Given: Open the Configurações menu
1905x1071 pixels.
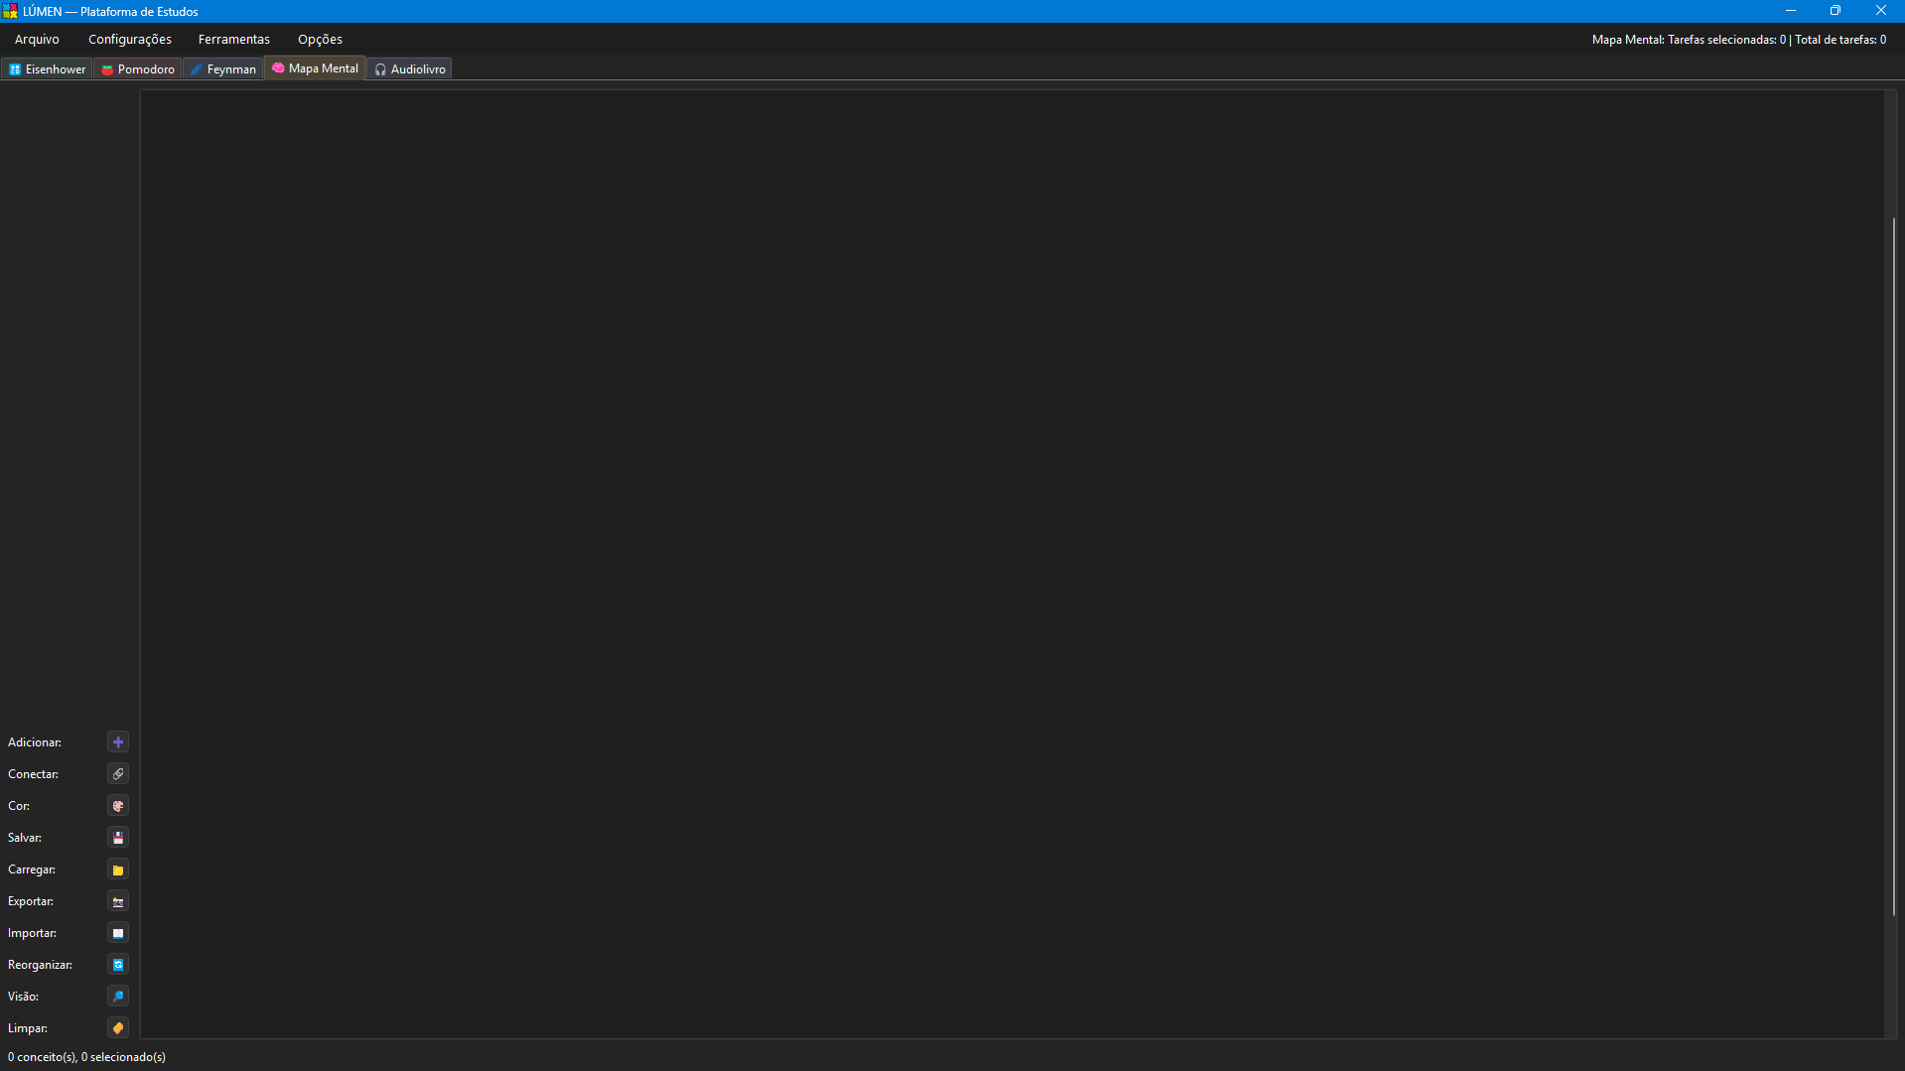Looking at the screenshot, I should click(x=130, y=40).
